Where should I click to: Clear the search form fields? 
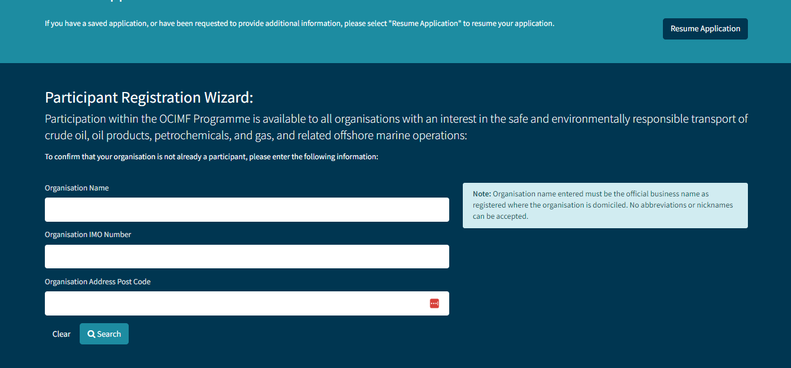pyautogui.click(x=61, y=334)
